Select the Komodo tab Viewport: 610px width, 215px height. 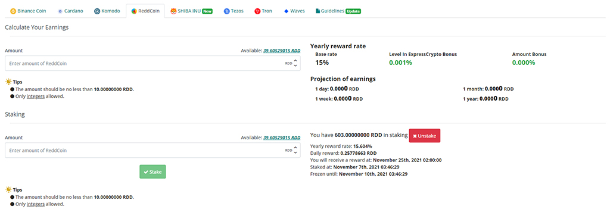[x=107, y=11]
